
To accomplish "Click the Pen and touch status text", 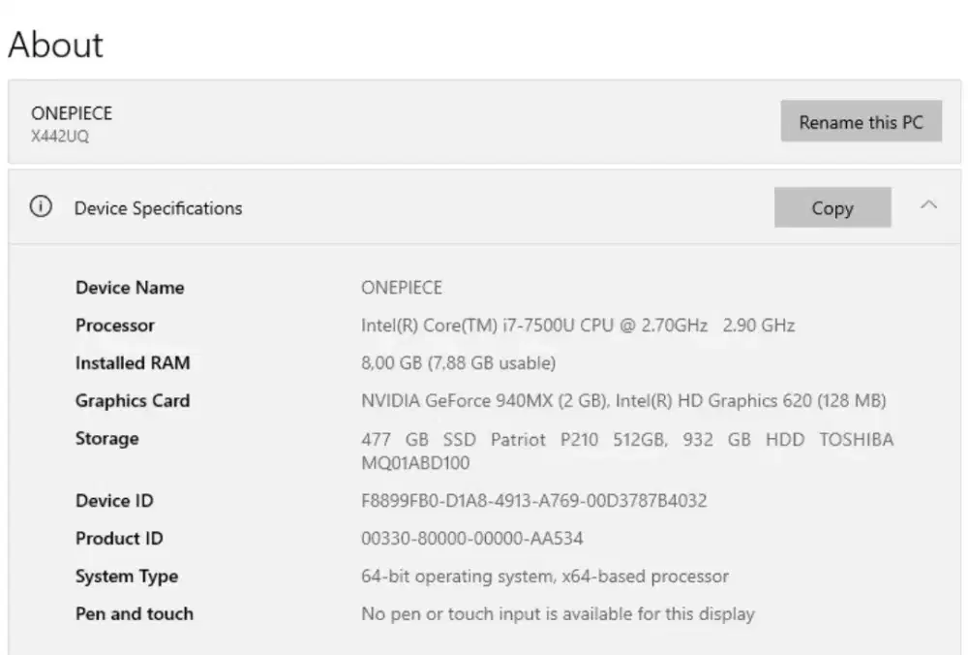I will point(558,613).
